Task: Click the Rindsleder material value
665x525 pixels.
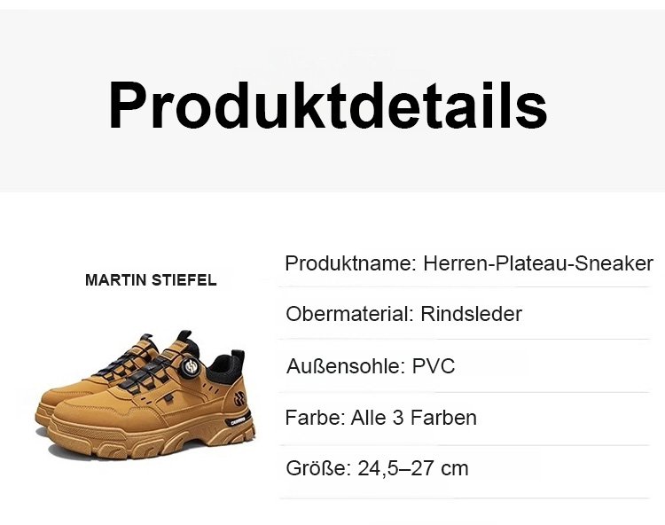Action: click(471, 314)
